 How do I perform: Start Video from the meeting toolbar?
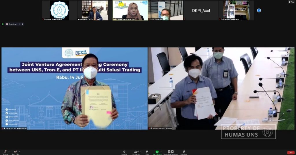[16, 153]
